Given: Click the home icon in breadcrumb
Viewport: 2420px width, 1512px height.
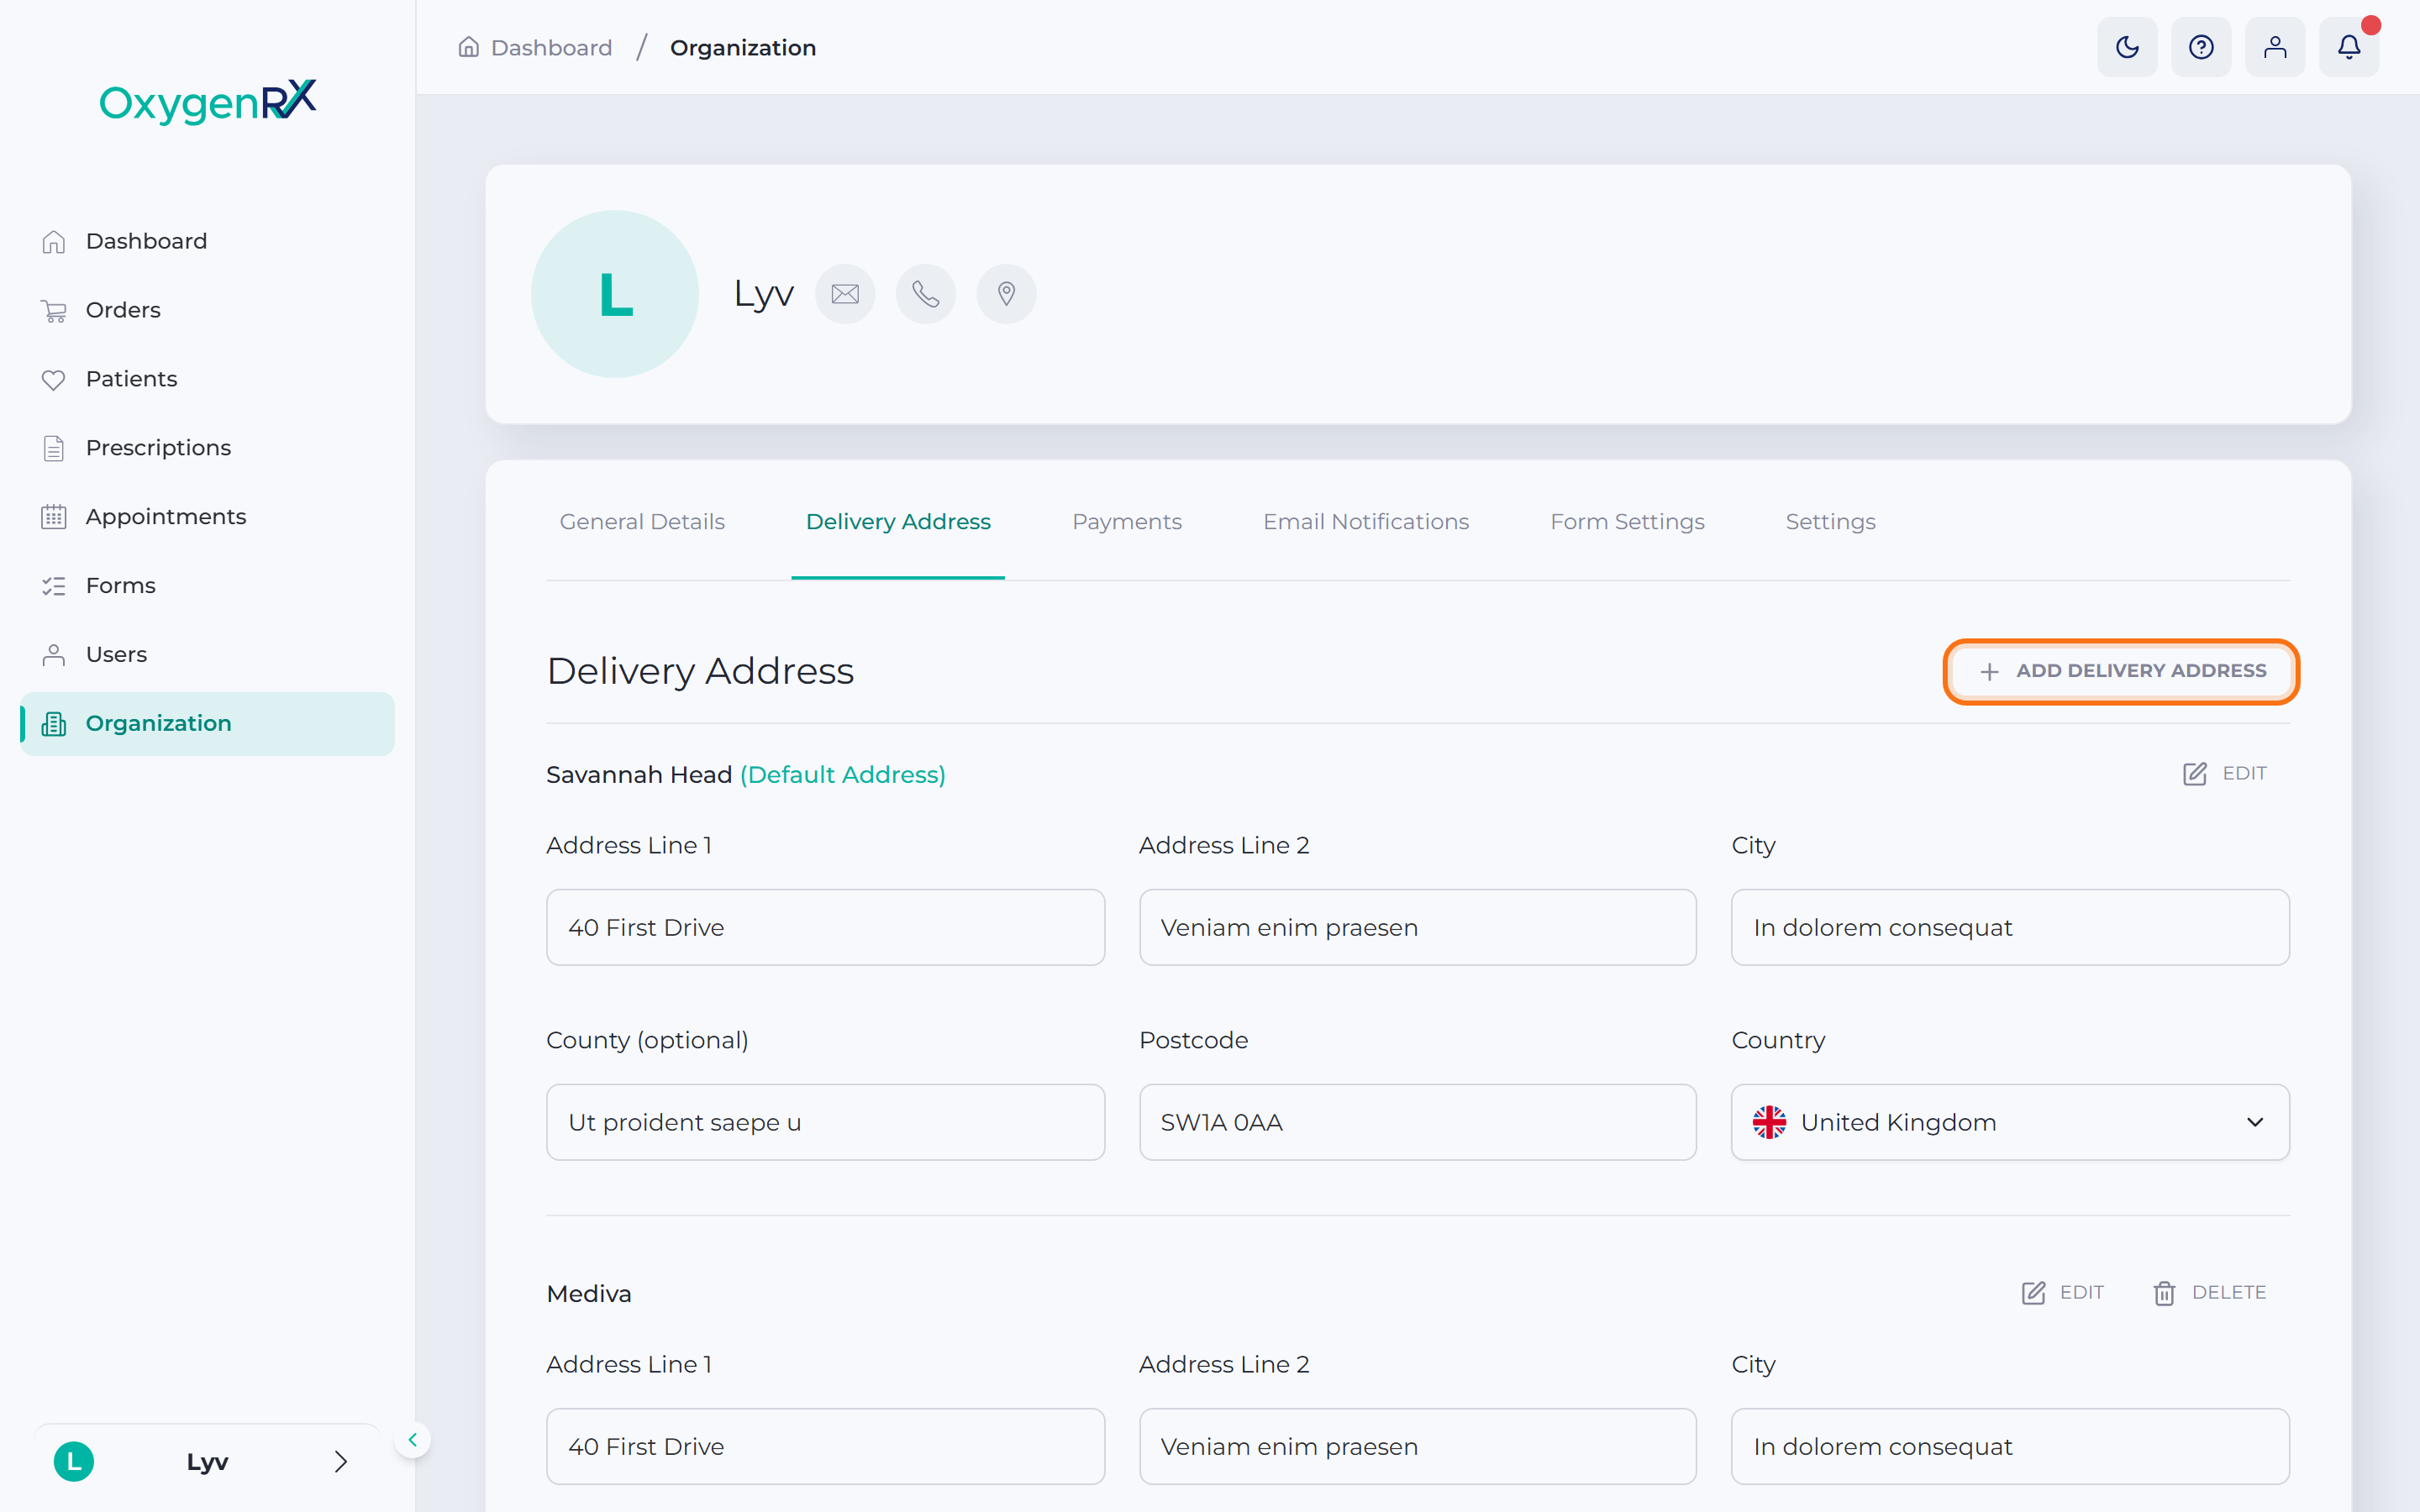Looking at the screenshot, I should (468, 47).
